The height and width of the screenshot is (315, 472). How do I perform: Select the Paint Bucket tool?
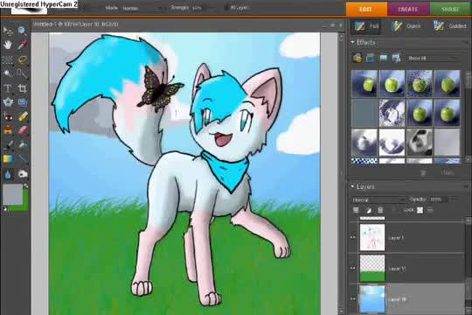coord(22,145)
